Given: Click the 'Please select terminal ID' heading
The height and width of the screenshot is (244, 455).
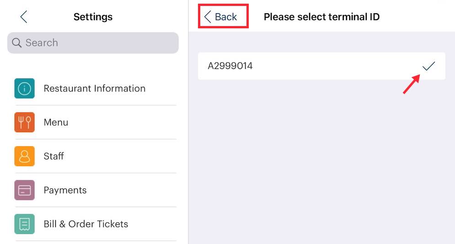Looking at the screenshot, I should (x=321, y=17).
